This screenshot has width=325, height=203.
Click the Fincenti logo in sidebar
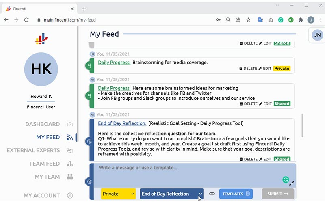(41, 39)
